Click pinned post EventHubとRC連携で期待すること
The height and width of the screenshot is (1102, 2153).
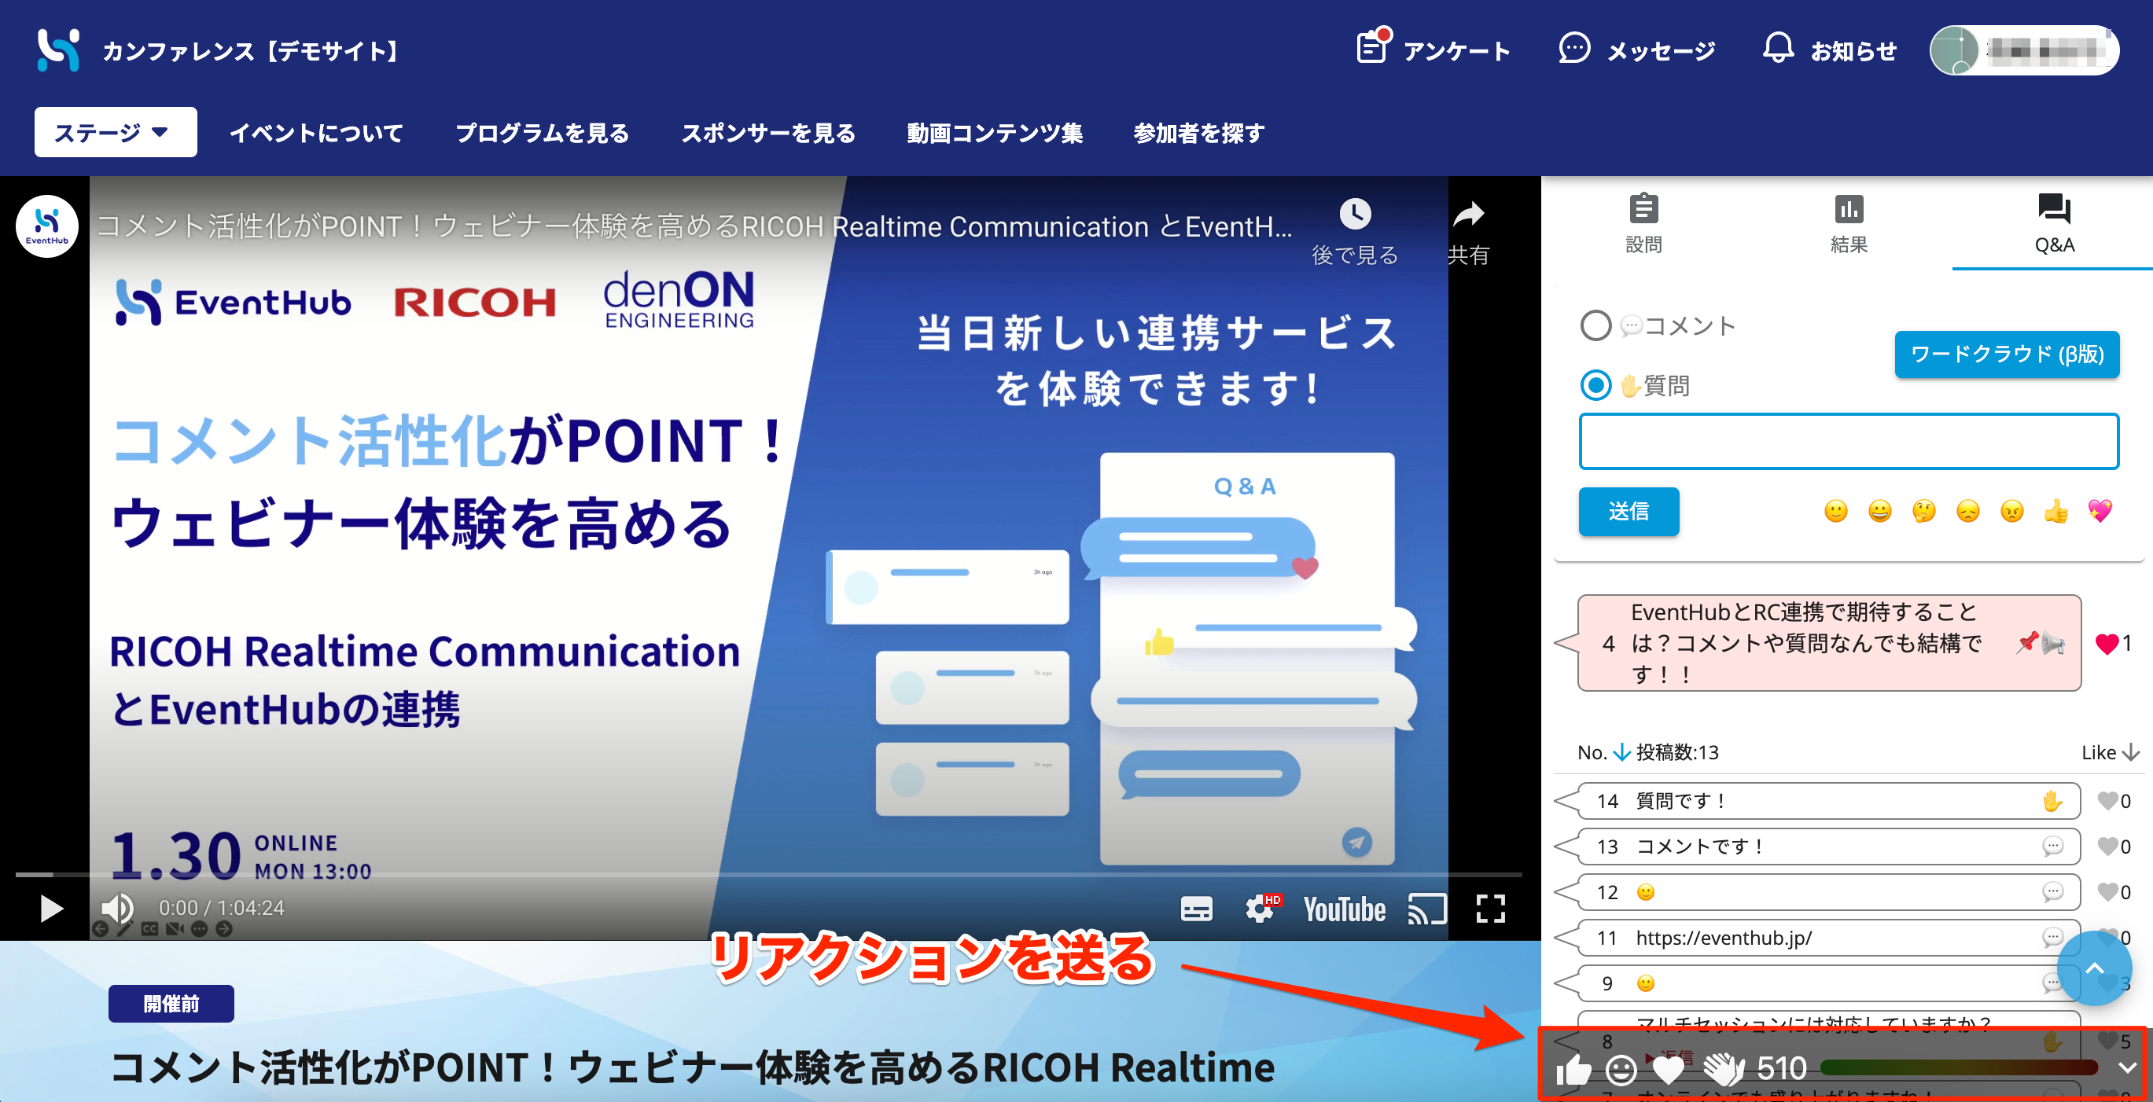(1829, 643)
